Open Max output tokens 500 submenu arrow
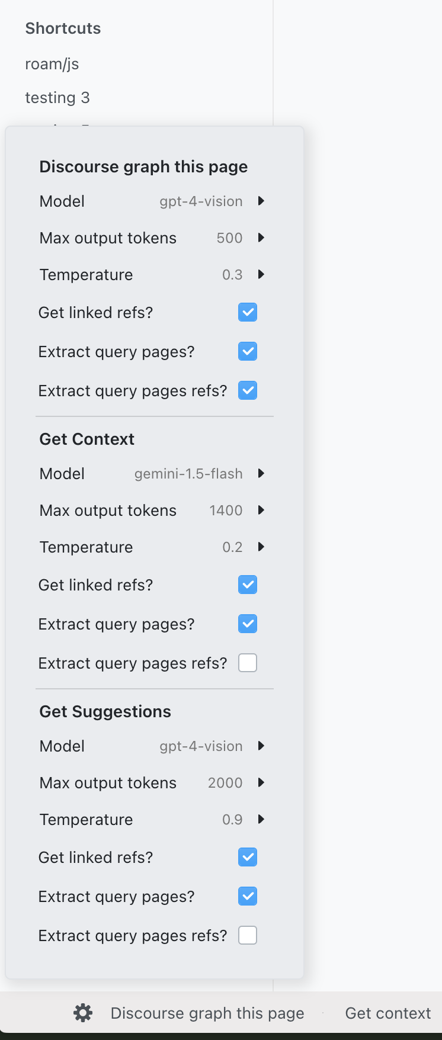The height and width of the screenshot is (1040, 442). pos(261,238)
